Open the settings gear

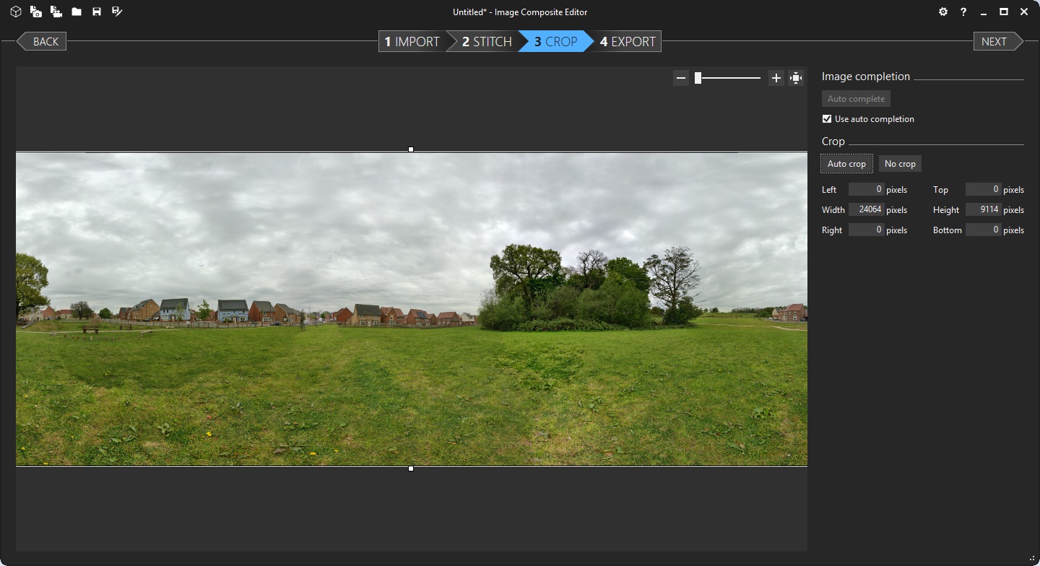click(x=943, y=12)
